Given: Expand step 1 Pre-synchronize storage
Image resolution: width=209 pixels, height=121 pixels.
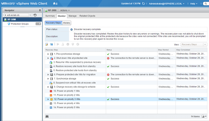Looking at the screenshot, I should (48, 54).
